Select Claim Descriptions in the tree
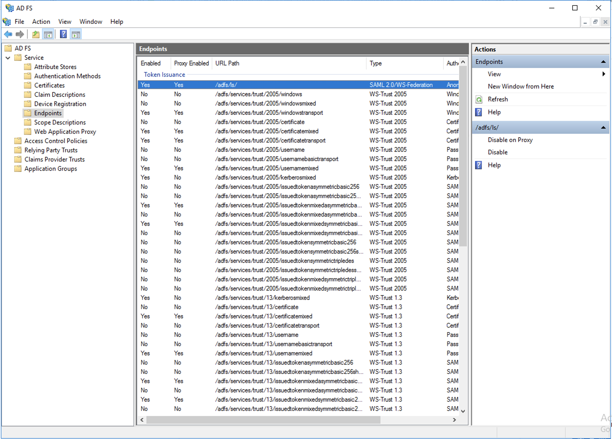 pyautogui.click(x=60, y=95)
